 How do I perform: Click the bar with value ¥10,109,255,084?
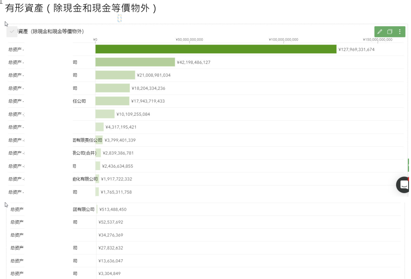click(105, 114)
